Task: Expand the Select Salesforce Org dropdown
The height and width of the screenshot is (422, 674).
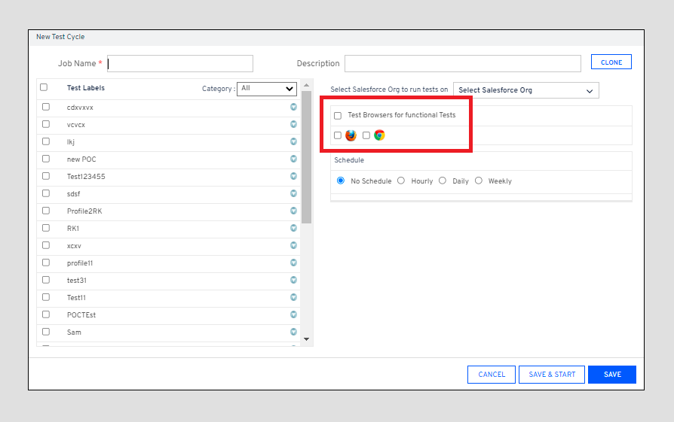Action: [x=525, y=90]
